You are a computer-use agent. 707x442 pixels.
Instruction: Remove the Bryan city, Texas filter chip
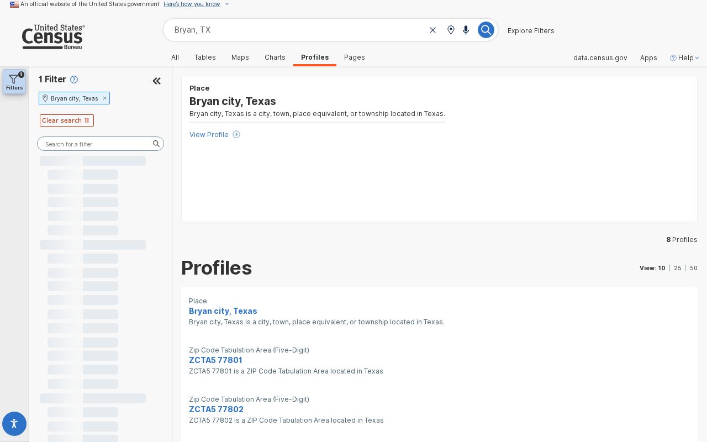[104, 98]
